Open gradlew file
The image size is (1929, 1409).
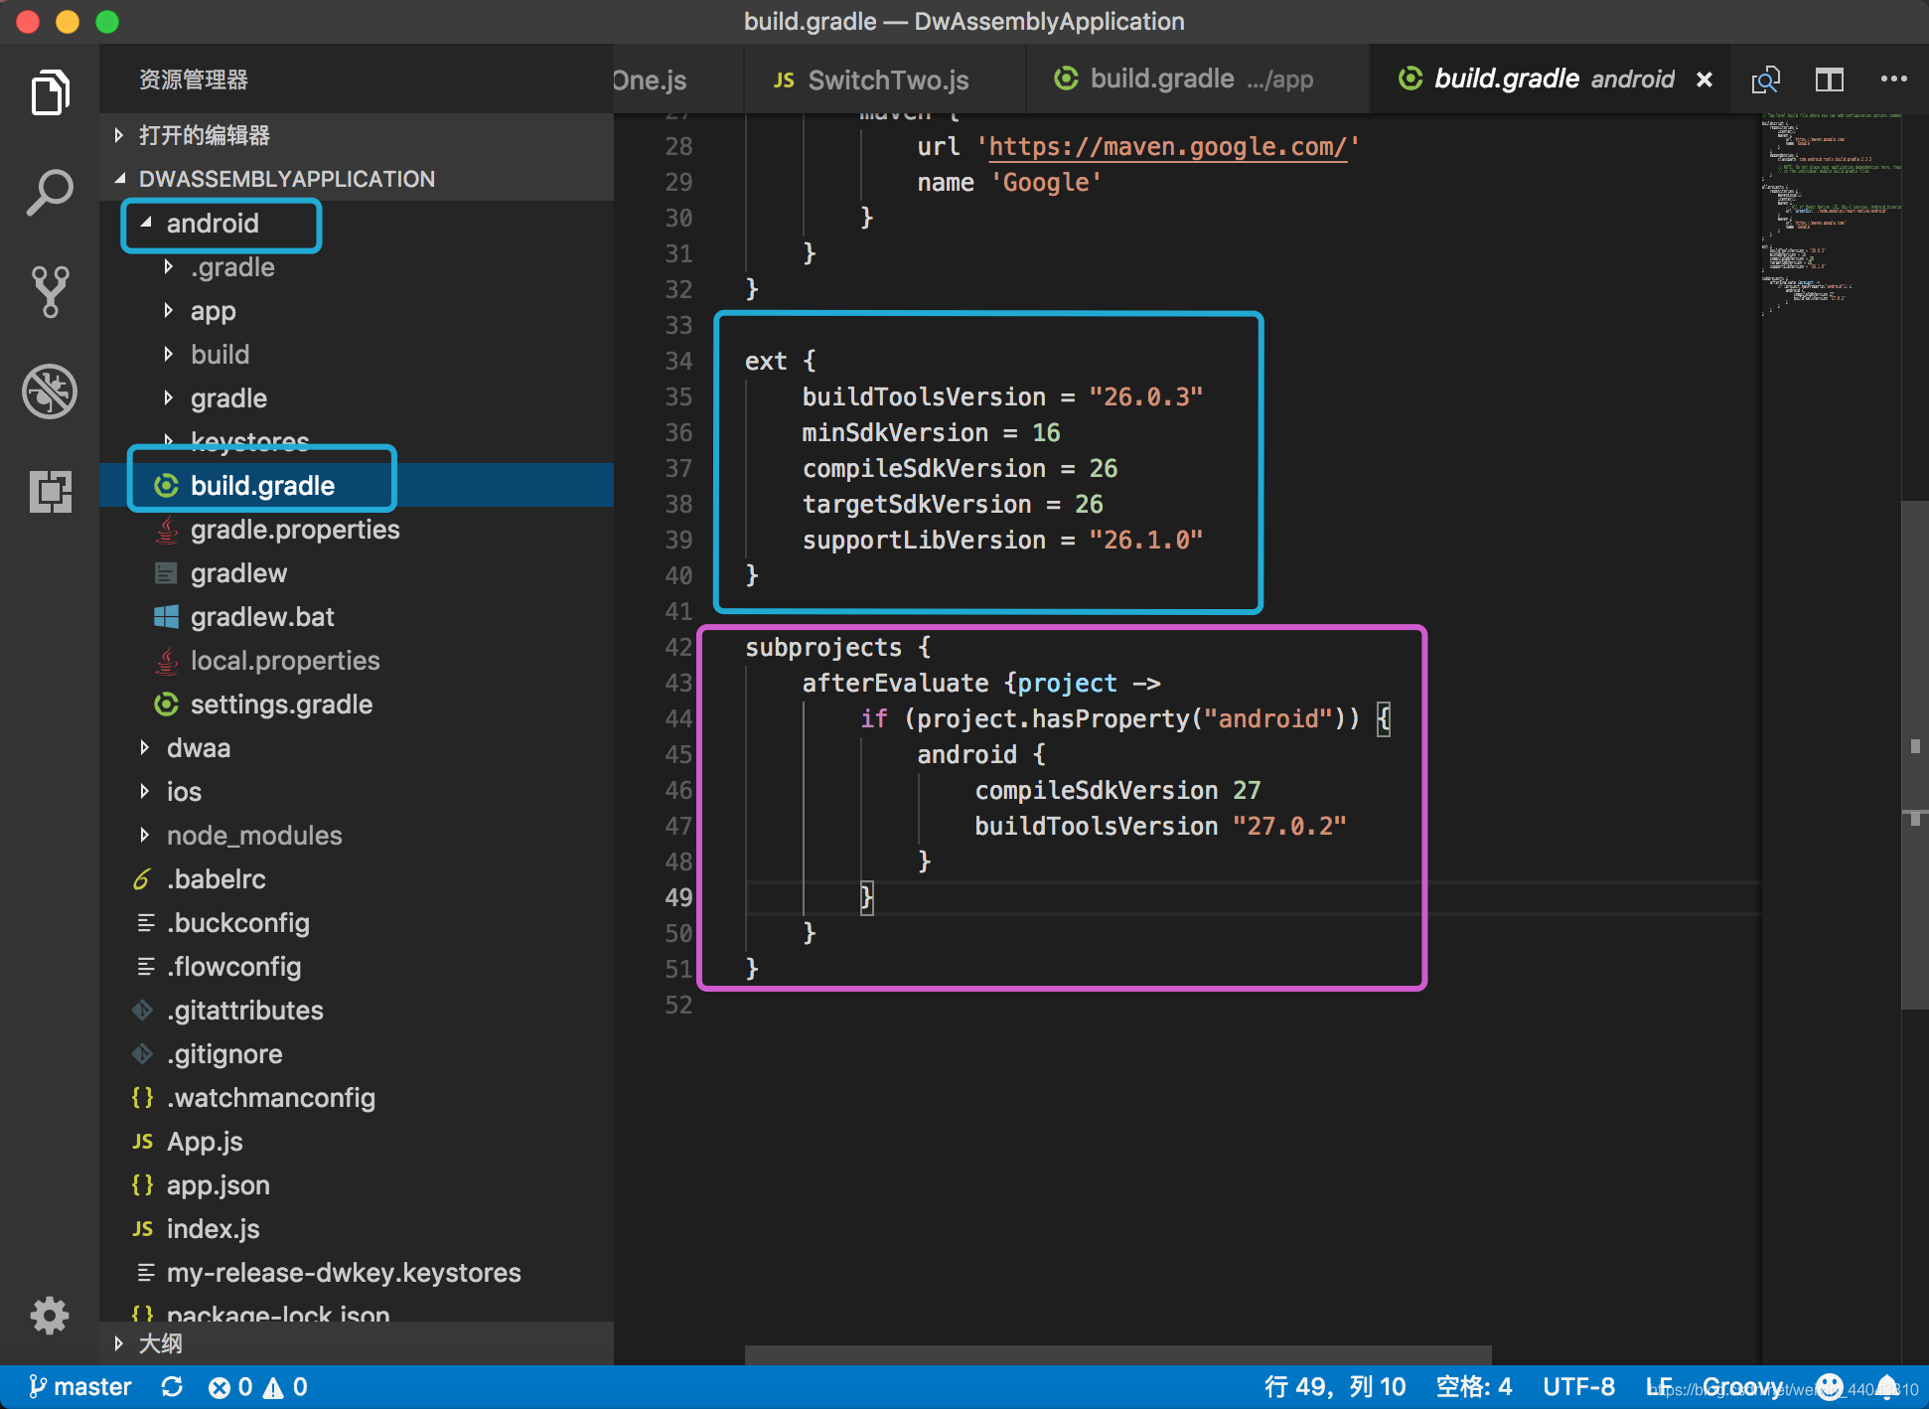357,572
